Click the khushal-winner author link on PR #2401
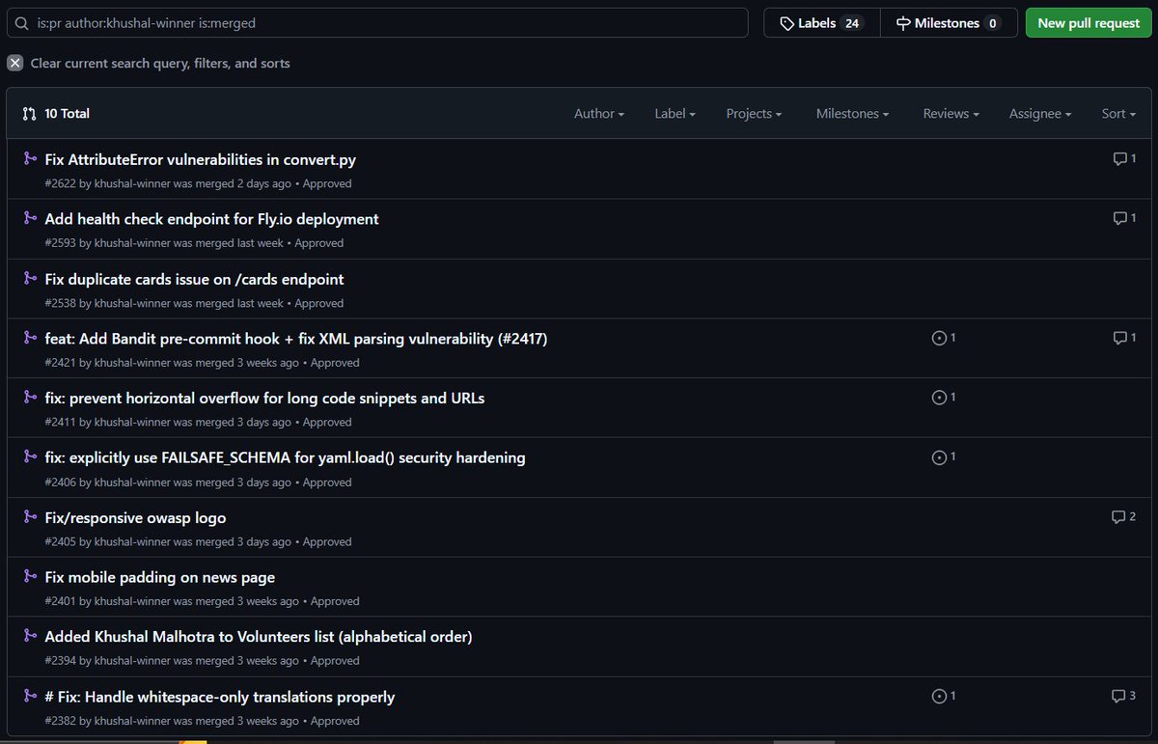 [x=132, y=601]
